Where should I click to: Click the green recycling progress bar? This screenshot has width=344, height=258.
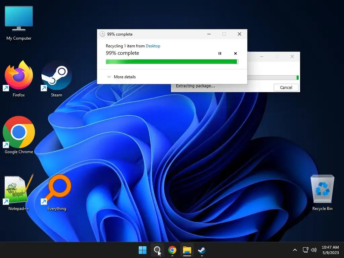point(172,62)
